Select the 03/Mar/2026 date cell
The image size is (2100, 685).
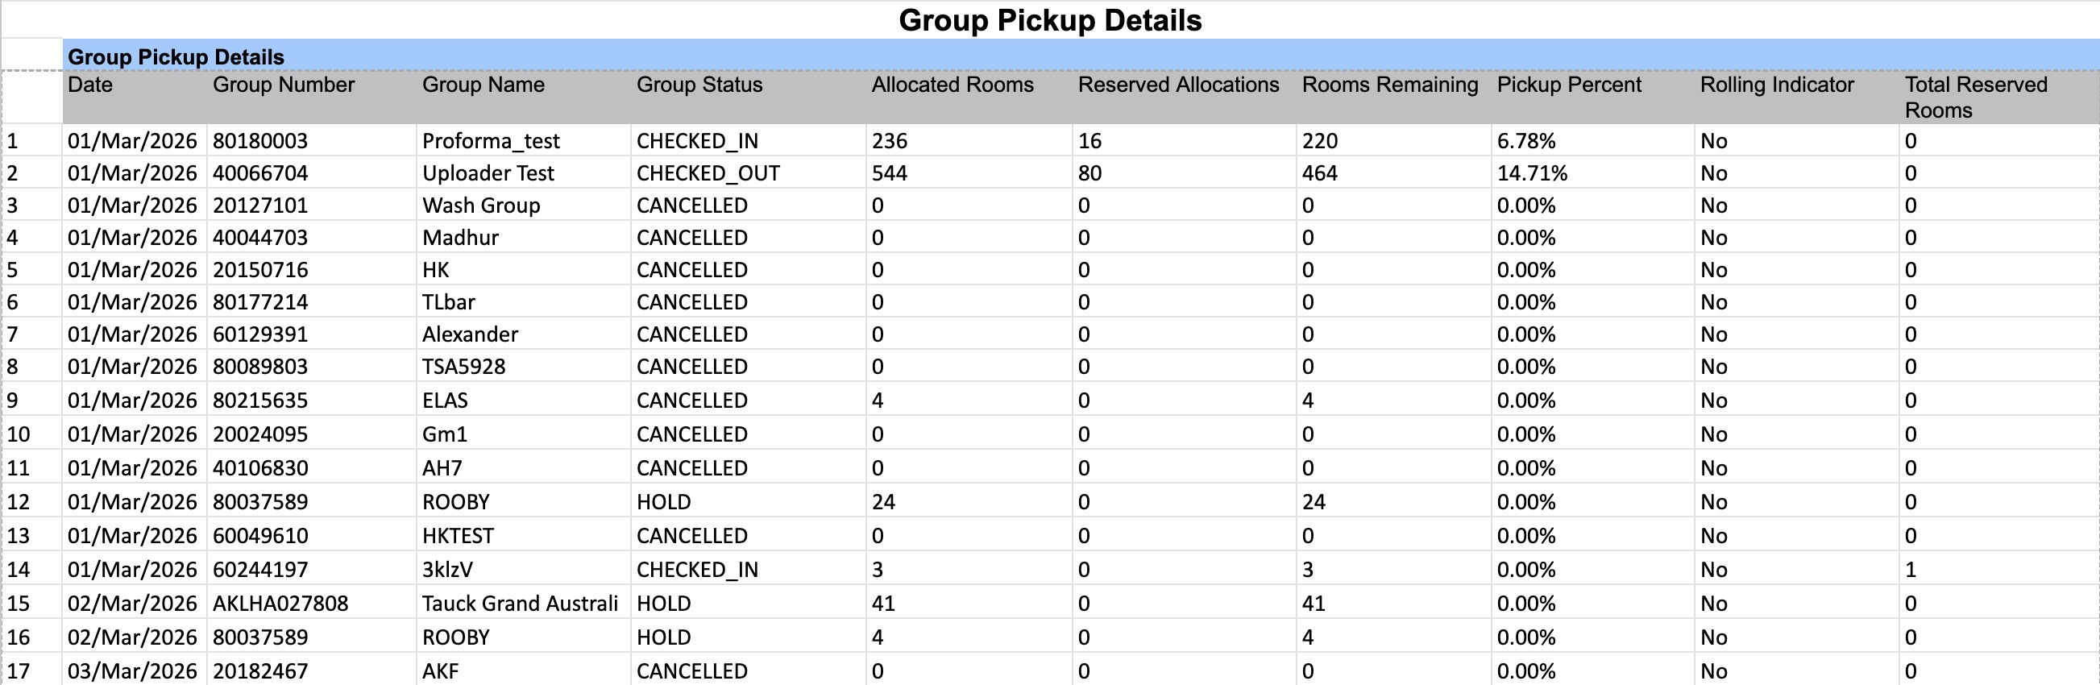pyautogui.click(x=132, y=671)
